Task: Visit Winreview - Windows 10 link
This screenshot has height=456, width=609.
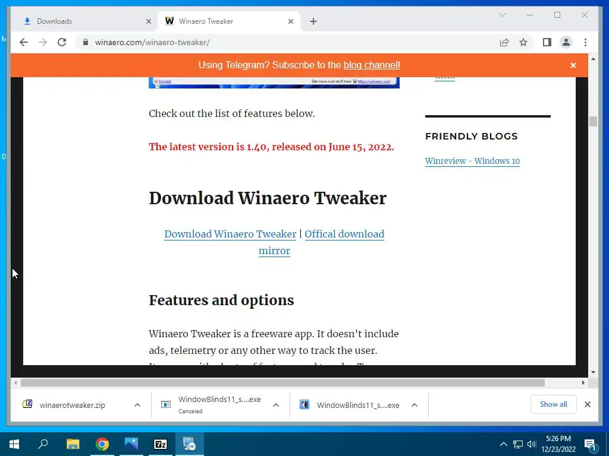Action: tap(472, 161)
